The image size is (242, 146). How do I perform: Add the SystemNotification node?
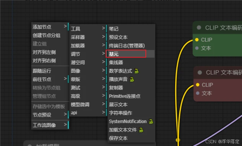131,122
